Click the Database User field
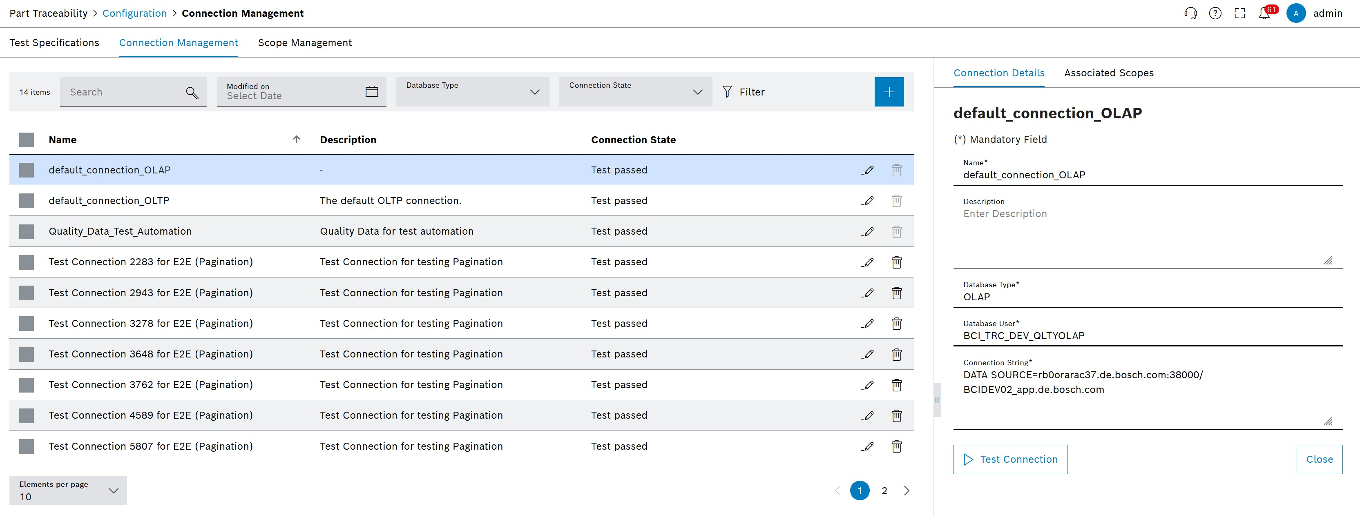This screenshot has width=1360, height=517. (x=1148, y=331)
